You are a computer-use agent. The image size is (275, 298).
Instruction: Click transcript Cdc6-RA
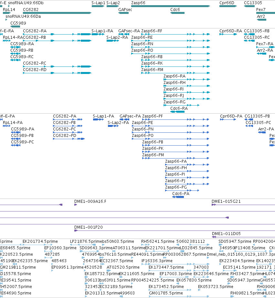[x=177, y=112]
